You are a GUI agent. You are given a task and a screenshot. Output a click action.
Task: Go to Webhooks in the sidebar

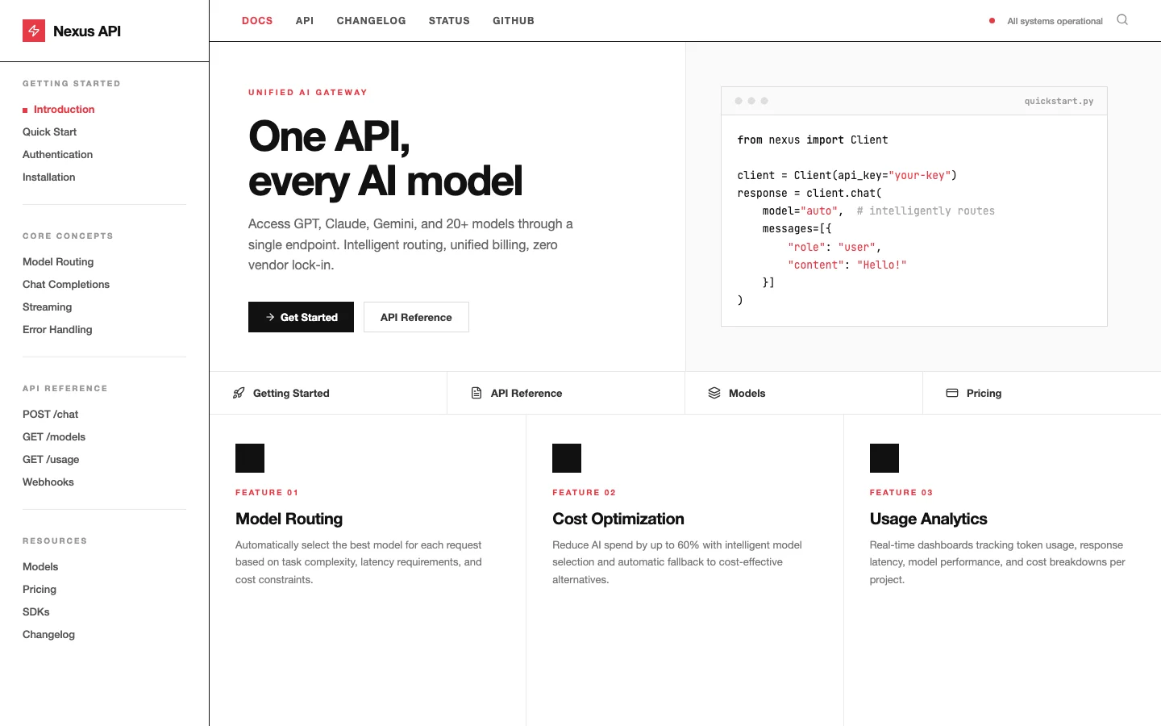(48, 482)
